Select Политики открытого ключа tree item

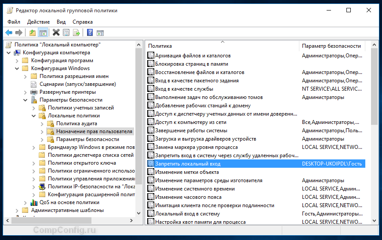click(82, 163)
